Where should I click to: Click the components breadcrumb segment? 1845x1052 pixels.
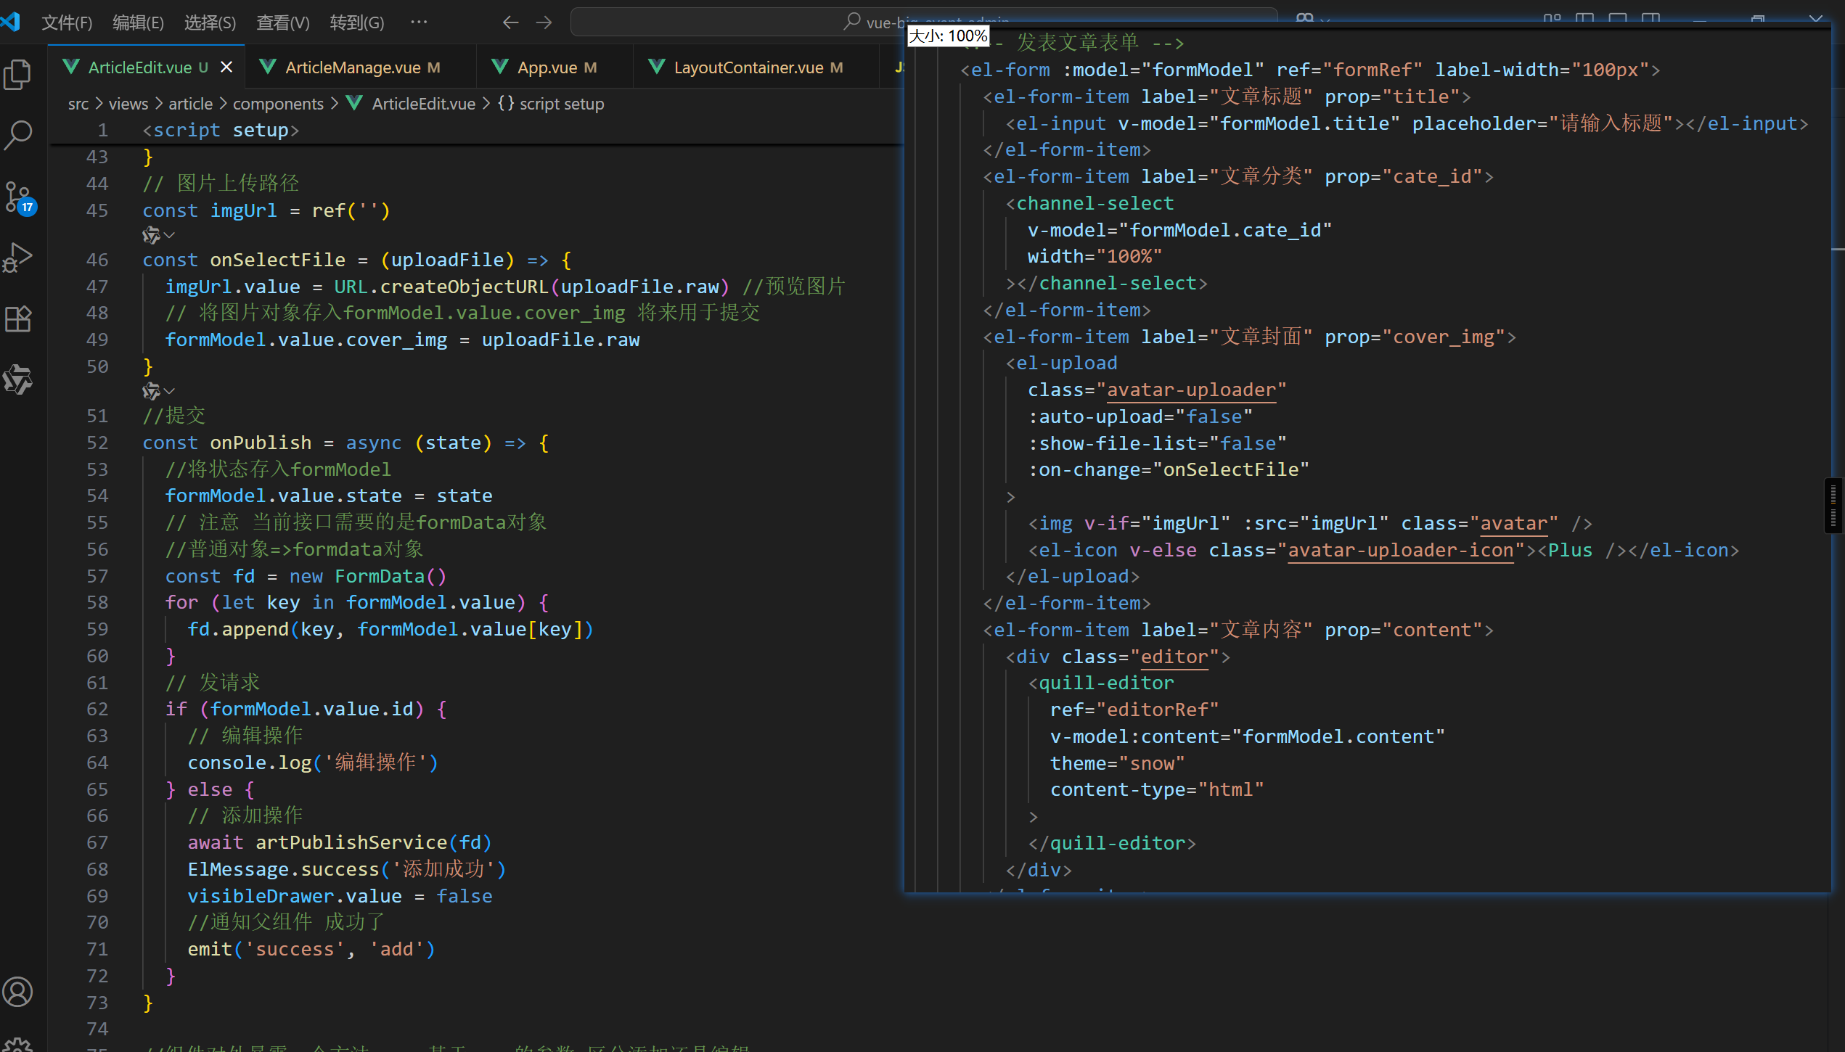click(x=278, y=104)
